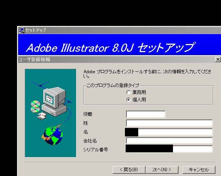Click the globe graphic in the side image
Viewport: 221px width, 176px height.
coord(53,136)
